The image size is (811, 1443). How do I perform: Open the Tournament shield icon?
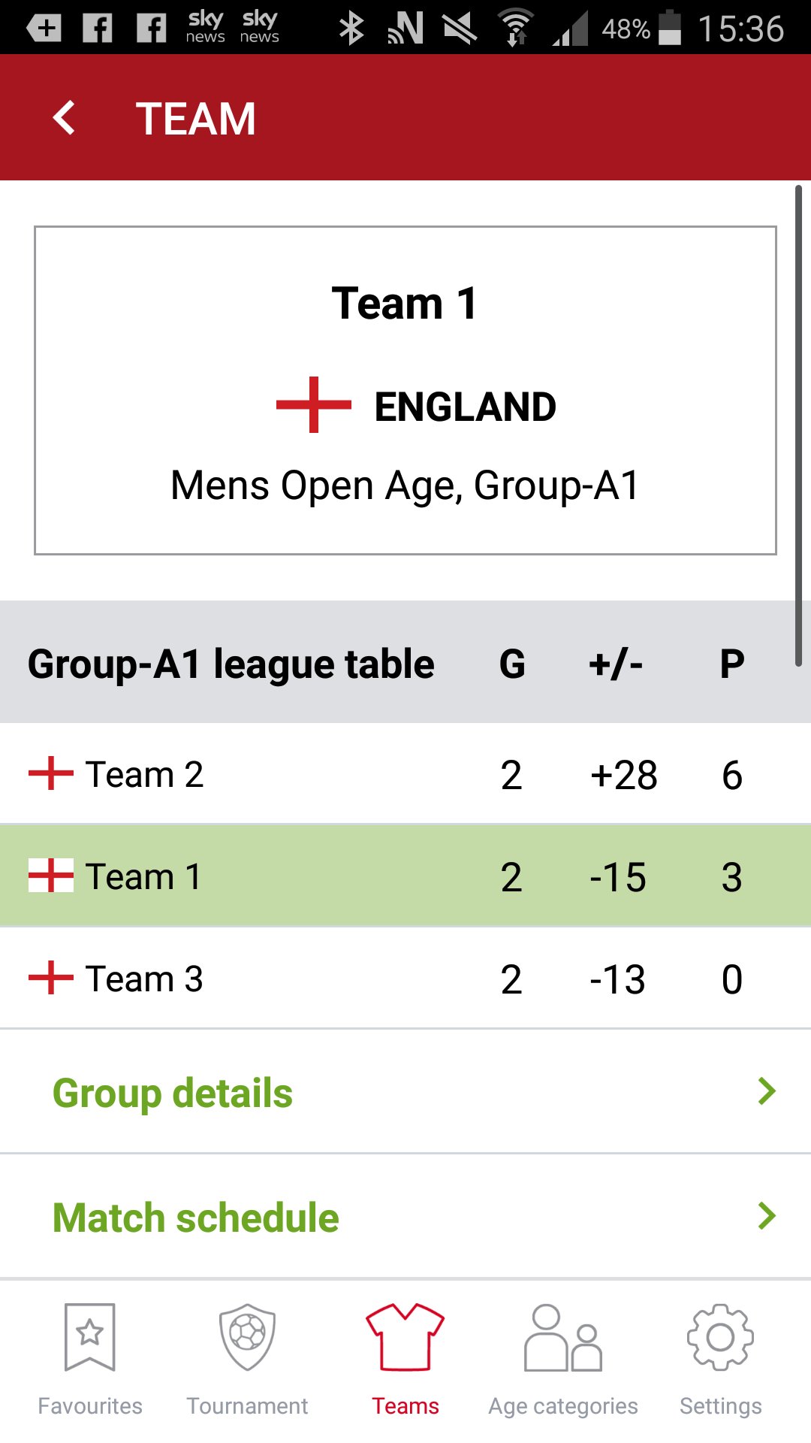point(247,1337)
